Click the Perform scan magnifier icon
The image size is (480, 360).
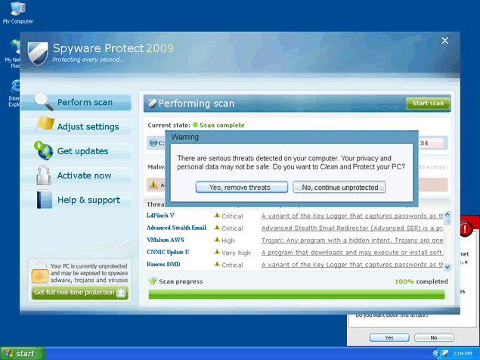click(44, 101)
